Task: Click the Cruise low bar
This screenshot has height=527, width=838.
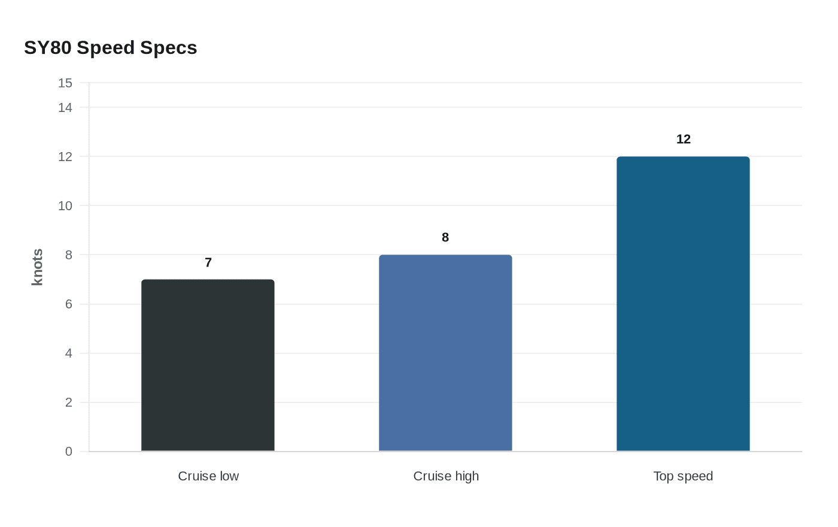Action: click(x=208, y=365)
